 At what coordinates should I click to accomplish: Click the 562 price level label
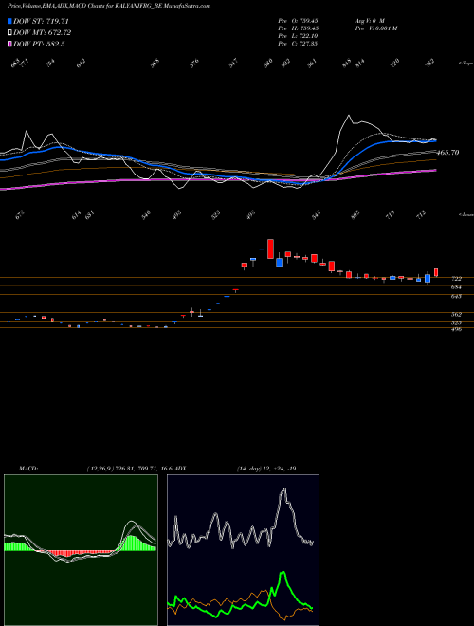(x=456, y=314)
